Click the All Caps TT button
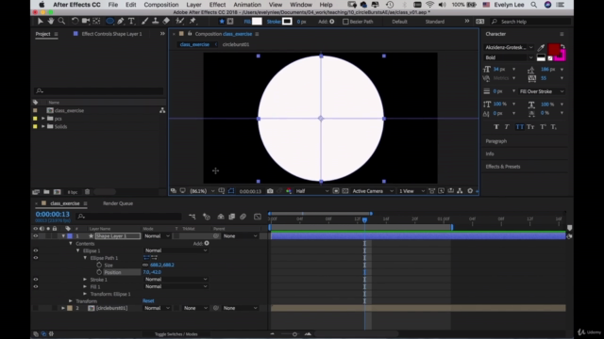Viewport: 604px width, 339px height. click(520, 127)
